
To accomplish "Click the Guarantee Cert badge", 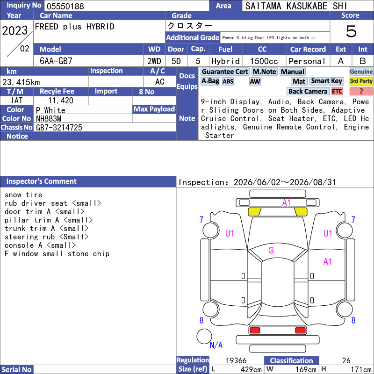I will tap(225, 72).
